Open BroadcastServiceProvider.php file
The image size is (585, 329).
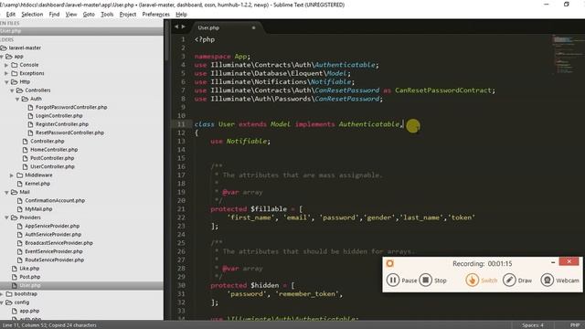pos(58,243)
